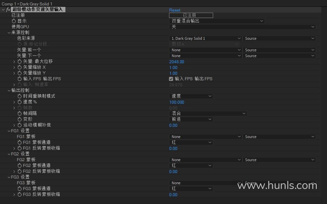The height and width of the screenshot is (204, 327).
Task: Toggle stopwatch for 时间重映射模式
Action: pyautogui.click(x=20, y=96)
